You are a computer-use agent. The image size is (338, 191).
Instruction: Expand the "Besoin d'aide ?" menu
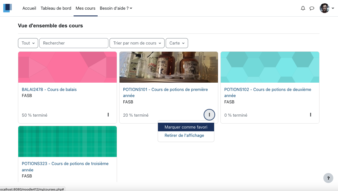tap(116, 8)
